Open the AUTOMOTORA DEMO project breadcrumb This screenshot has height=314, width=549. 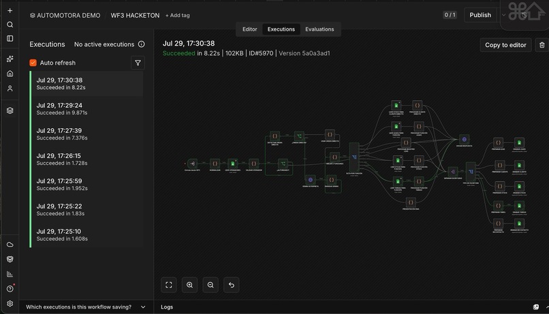point(65,16)
